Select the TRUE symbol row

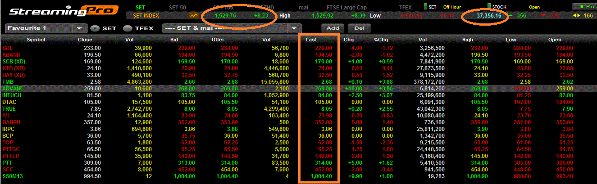point(298,109)
